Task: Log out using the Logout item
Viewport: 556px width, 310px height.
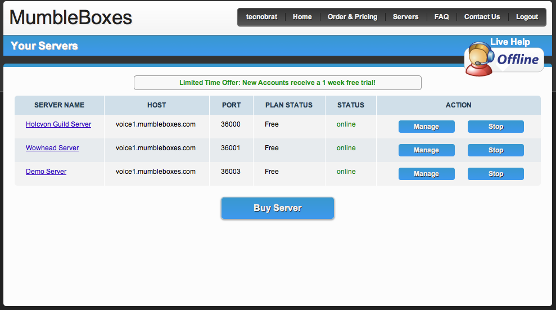Action: (527, 17)
